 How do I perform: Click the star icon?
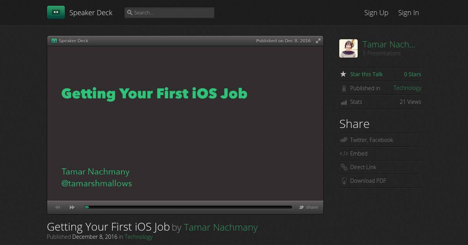point(343,74)
